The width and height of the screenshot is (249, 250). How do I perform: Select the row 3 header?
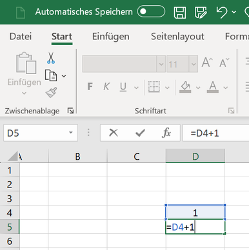pos(10,198)
